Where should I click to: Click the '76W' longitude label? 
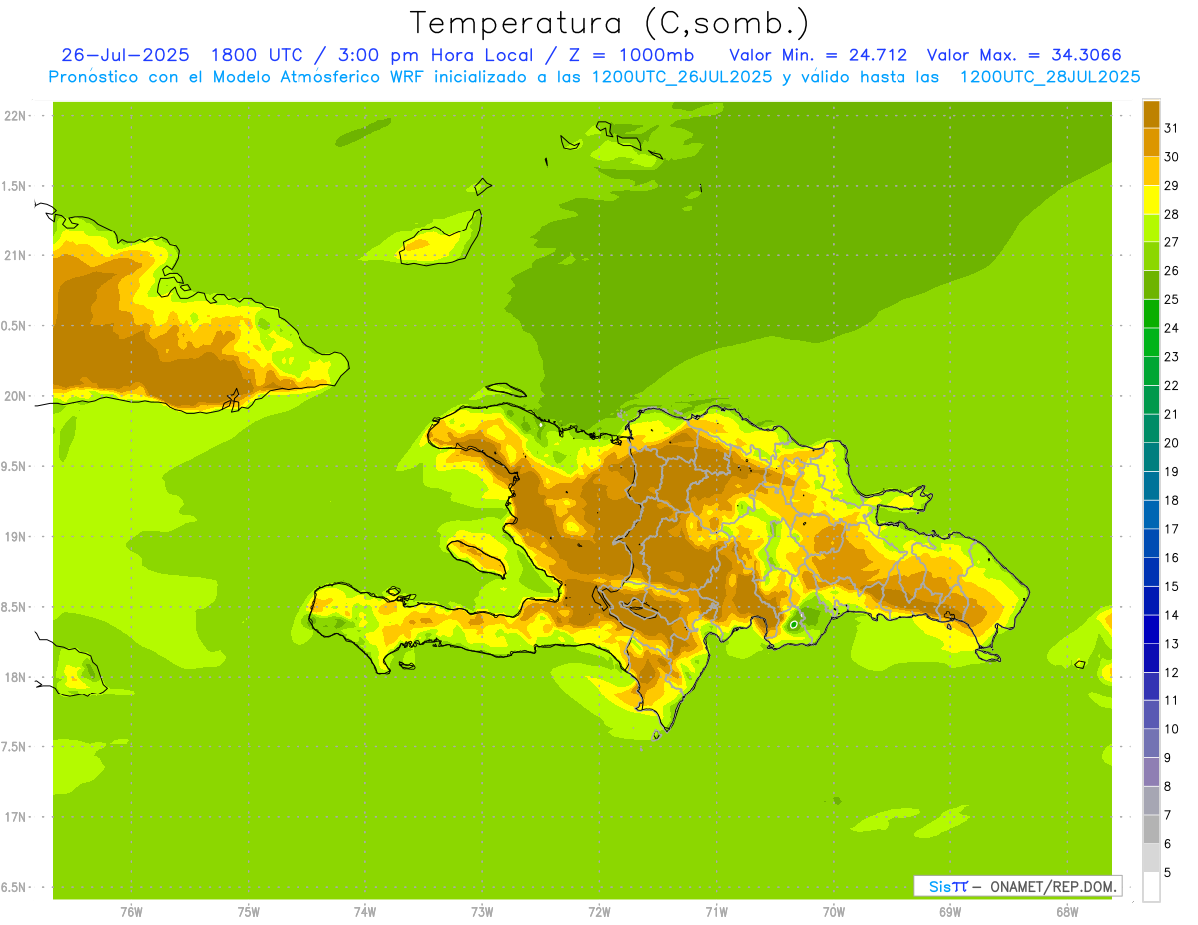coord(131,912)
